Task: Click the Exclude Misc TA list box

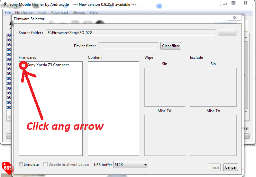Action: pyautogui.click(x=213, y=135)
